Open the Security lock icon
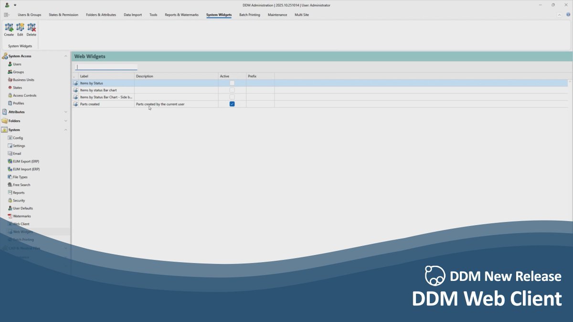This screenshot has height=322, width=573. pos(10,200)
